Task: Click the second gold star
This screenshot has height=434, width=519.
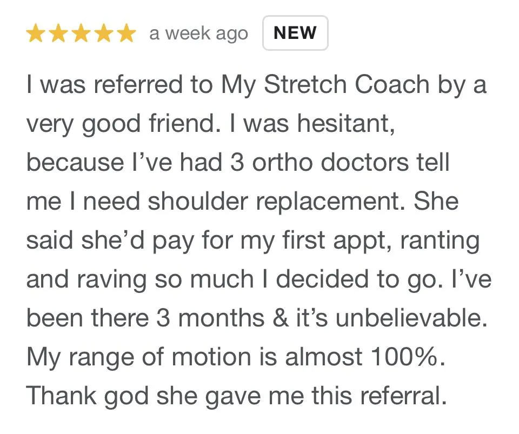Action: [x=58, y=34]
